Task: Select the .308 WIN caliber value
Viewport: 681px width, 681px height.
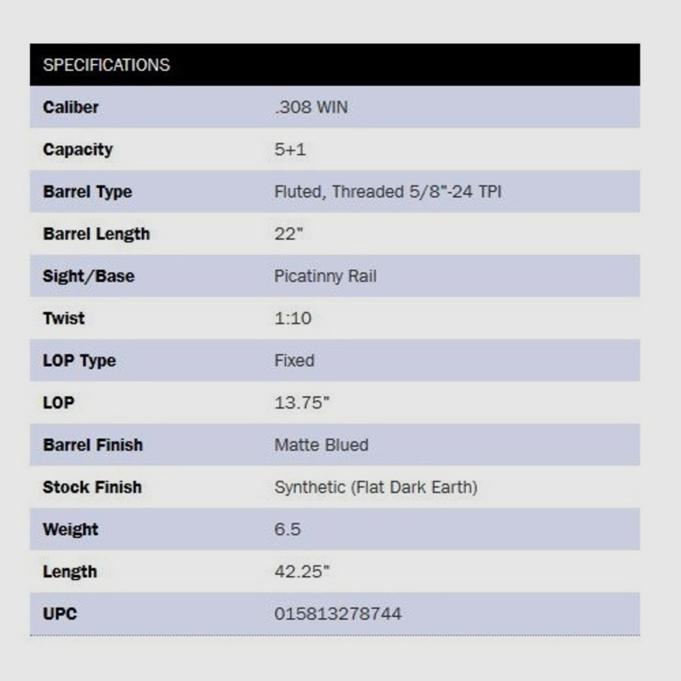Action: click(311, 107)
